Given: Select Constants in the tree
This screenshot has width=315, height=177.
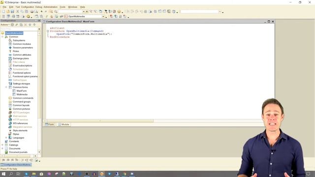Looking at the screenshot, I should tap(14, 142).
